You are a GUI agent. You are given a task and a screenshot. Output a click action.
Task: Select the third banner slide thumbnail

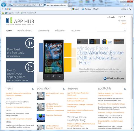point(107,41)
